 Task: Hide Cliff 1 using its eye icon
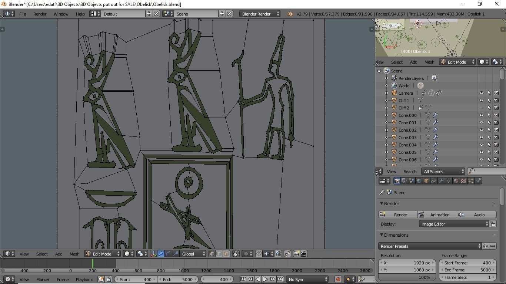(x=482, y=101)
